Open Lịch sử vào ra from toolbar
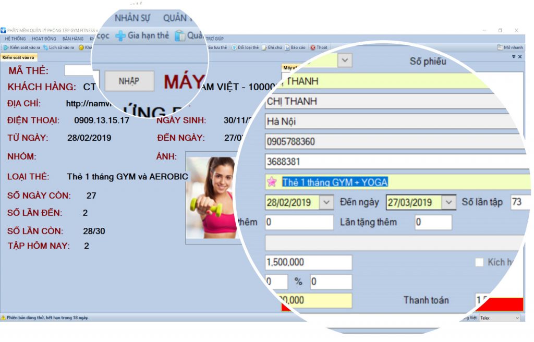The width and height of the screenshot is (534, 342). pos(46,47)
